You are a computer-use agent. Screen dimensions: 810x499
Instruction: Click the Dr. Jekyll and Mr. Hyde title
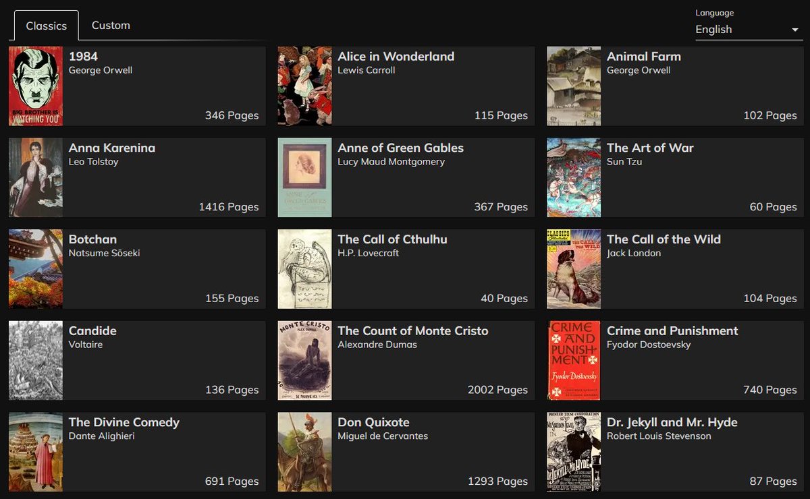tap(672, 422)
